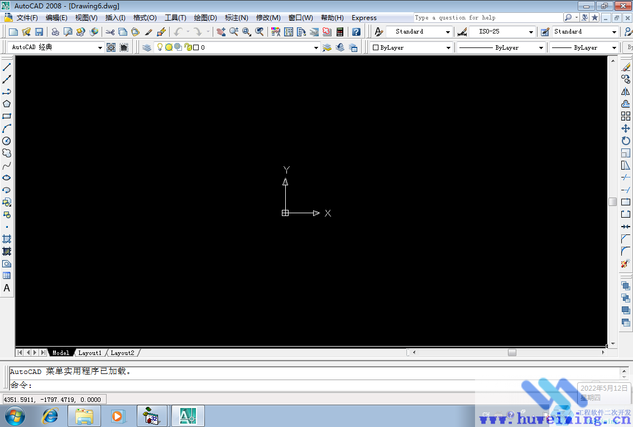633x427 pixels.
Task: Select the Revision Cloud tool
Action: pyautogui.click(x=7, y=153)
